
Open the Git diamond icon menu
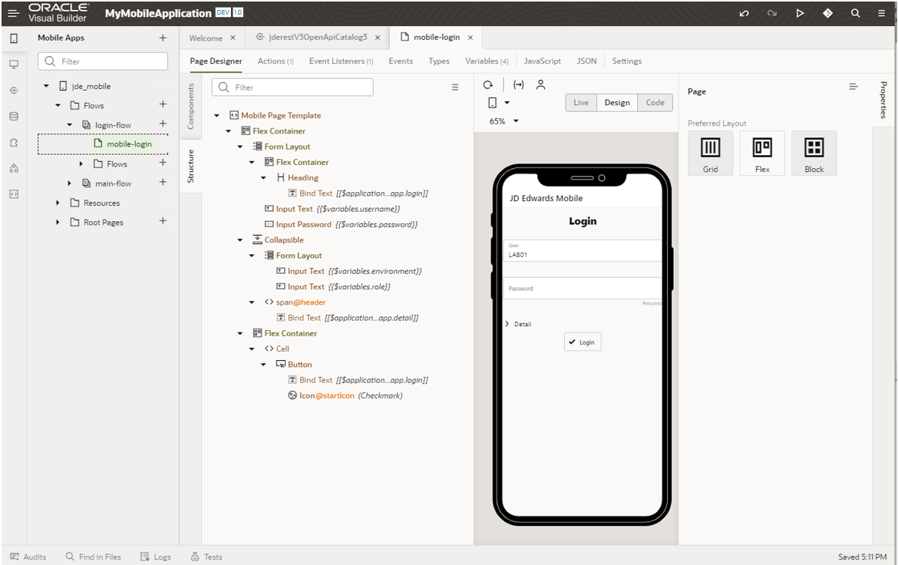(x=827, y=12)
